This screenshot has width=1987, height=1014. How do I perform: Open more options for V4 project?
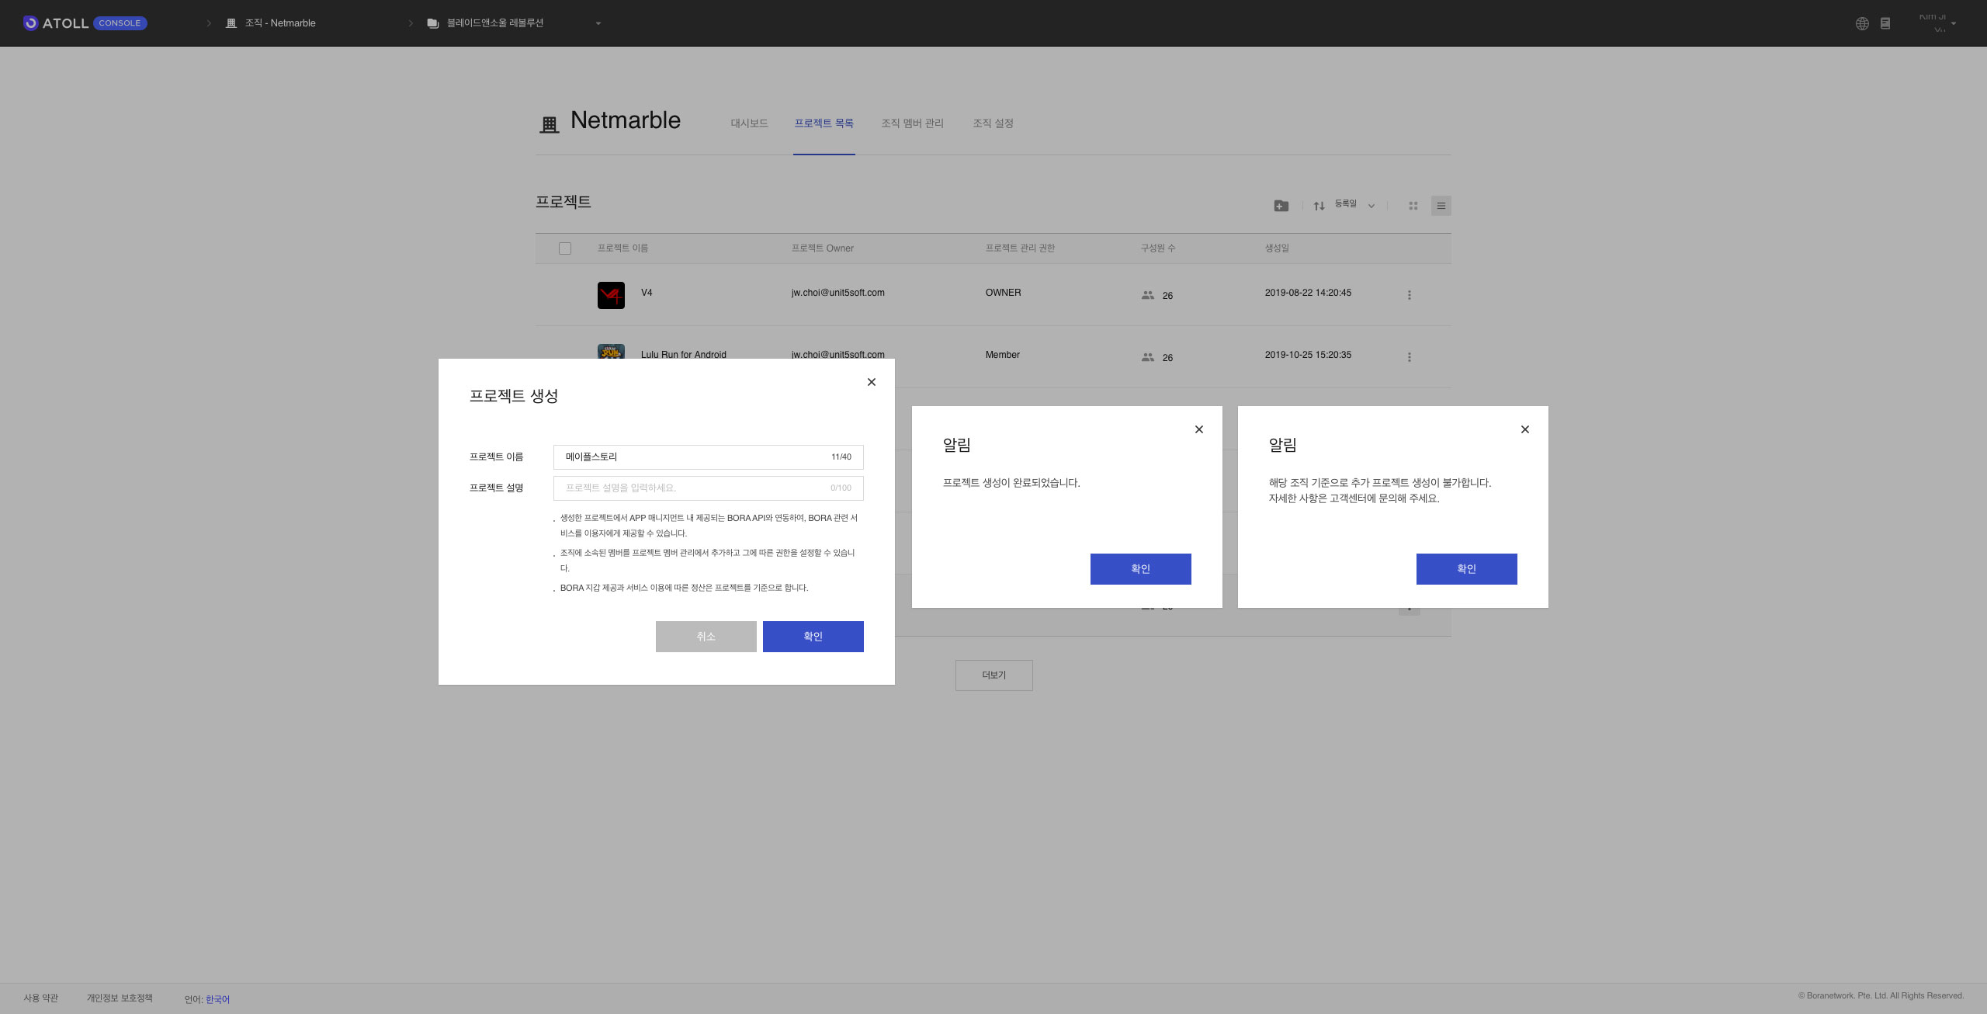pos(1409,295)
